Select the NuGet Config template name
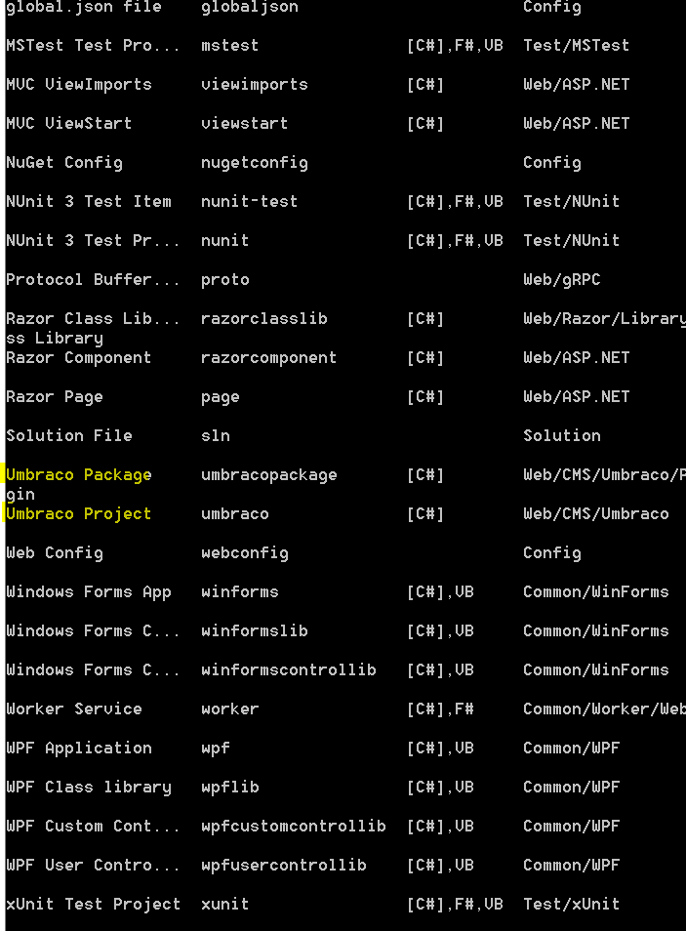The height and width of the screenshot is (931, 686). point(64,163)
